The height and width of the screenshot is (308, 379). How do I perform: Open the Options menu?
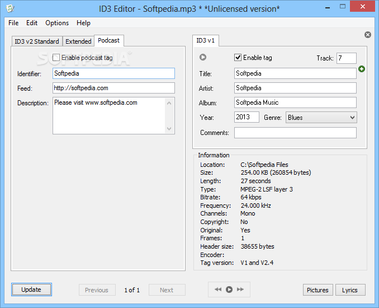coord(57,23)
